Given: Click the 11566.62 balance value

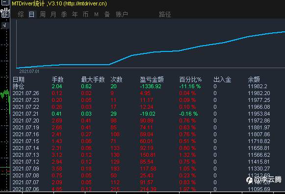Looking at the screenshot, I should coord(259,155).
